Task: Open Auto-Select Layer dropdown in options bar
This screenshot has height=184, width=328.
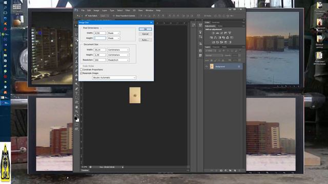Action: coord(105,16)
